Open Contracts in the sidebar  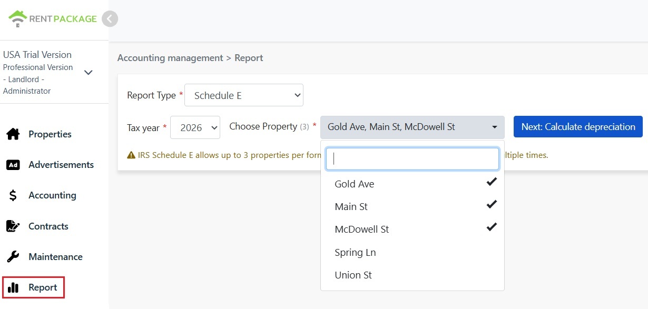click(x=48, y=226)
